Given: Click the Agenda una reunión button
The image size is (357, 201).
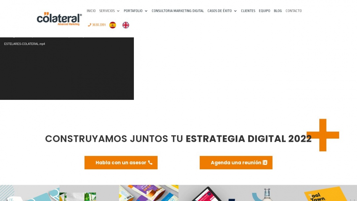Looking at the screenshot, I should coord(236,162).
